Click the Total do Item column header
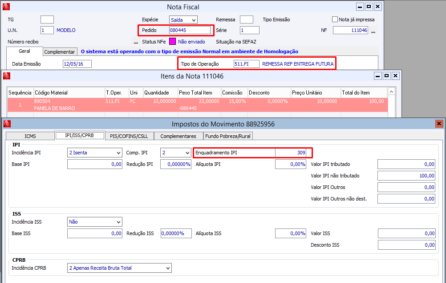 click(364, 93)
